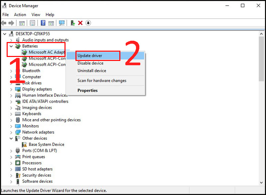Open the Action menu
266x195 pixels.
point(20,15)
